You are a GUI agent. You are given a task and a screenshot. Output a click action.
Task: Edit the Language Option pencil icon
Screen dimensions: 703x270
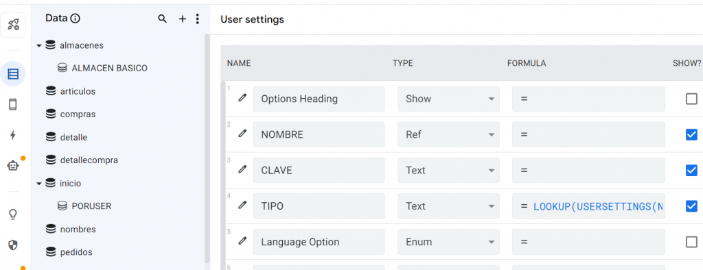[x=242, y=241]
